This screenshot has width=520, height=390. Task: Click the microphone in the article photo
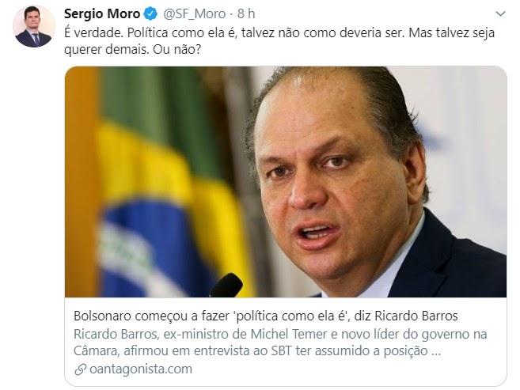click(226, 286)
